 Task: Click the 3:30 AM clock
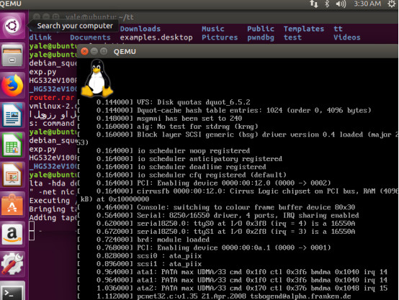click(x=367, y=4)
